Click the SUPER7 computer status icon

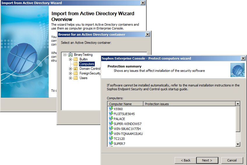point(111,143)
